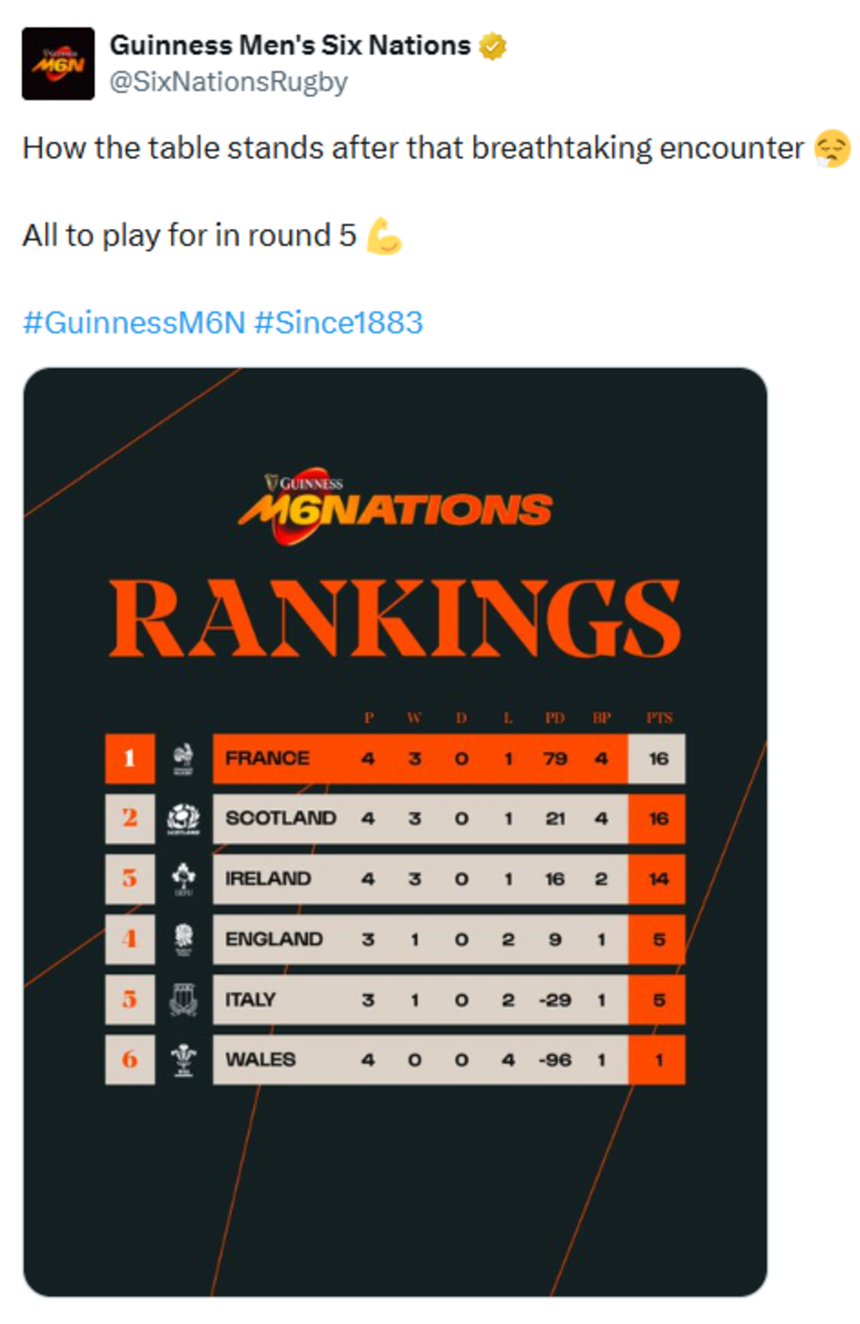This screenshot has width=860, height=1324.
Task: Open the #Since1883 hashtag
Action: 338,323
